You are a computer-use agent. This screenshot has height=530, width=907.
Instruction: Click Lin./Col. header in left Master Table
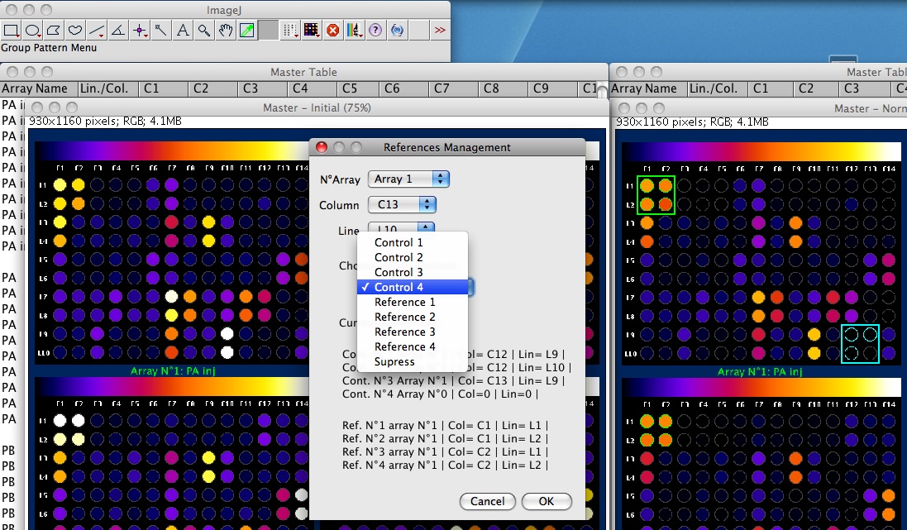(x=107, y=88)
